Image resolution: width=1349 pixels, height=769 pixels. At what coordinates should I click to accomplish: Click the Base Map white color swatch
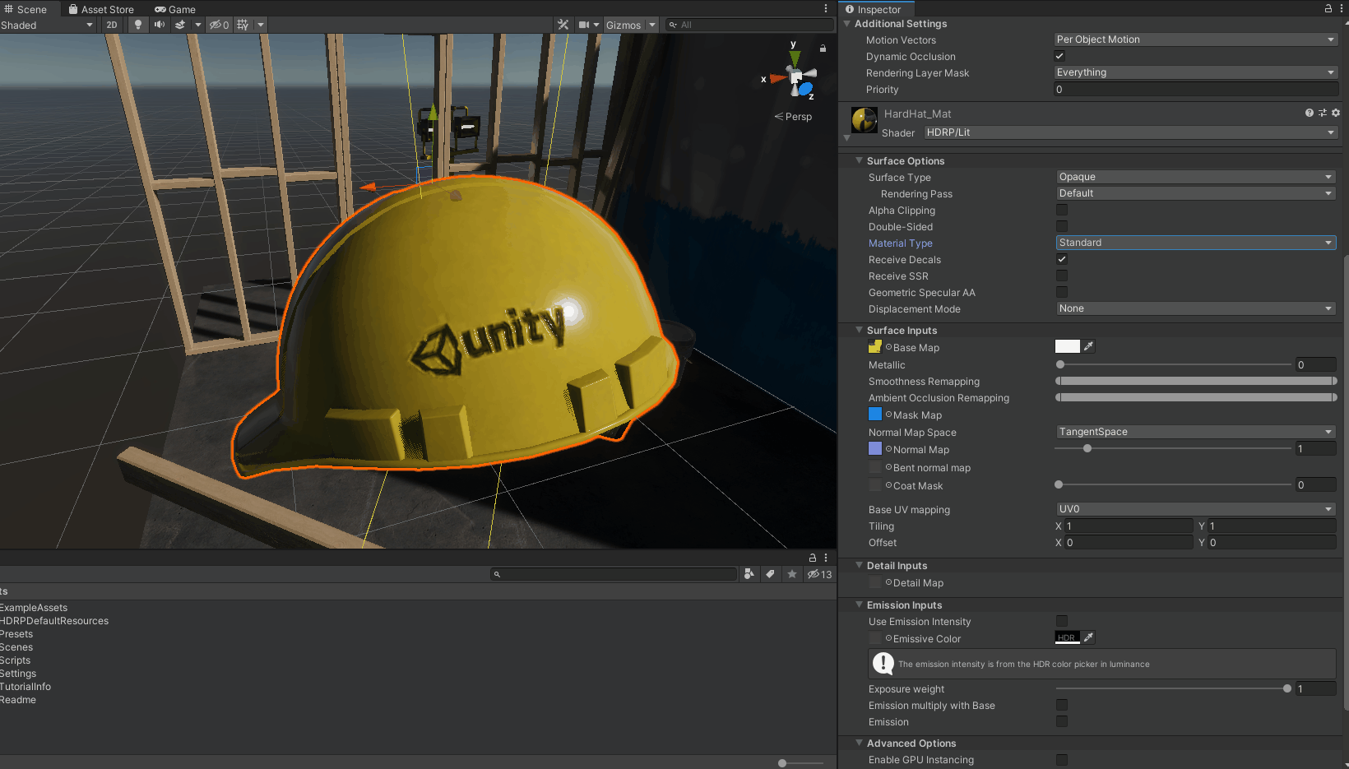[x=1068, y=346]
